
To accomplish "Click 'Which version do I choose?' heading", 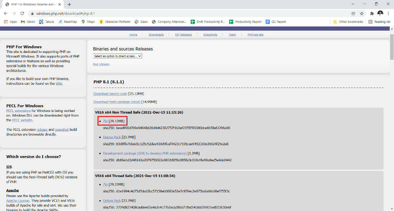I will [x=33, y=157].
